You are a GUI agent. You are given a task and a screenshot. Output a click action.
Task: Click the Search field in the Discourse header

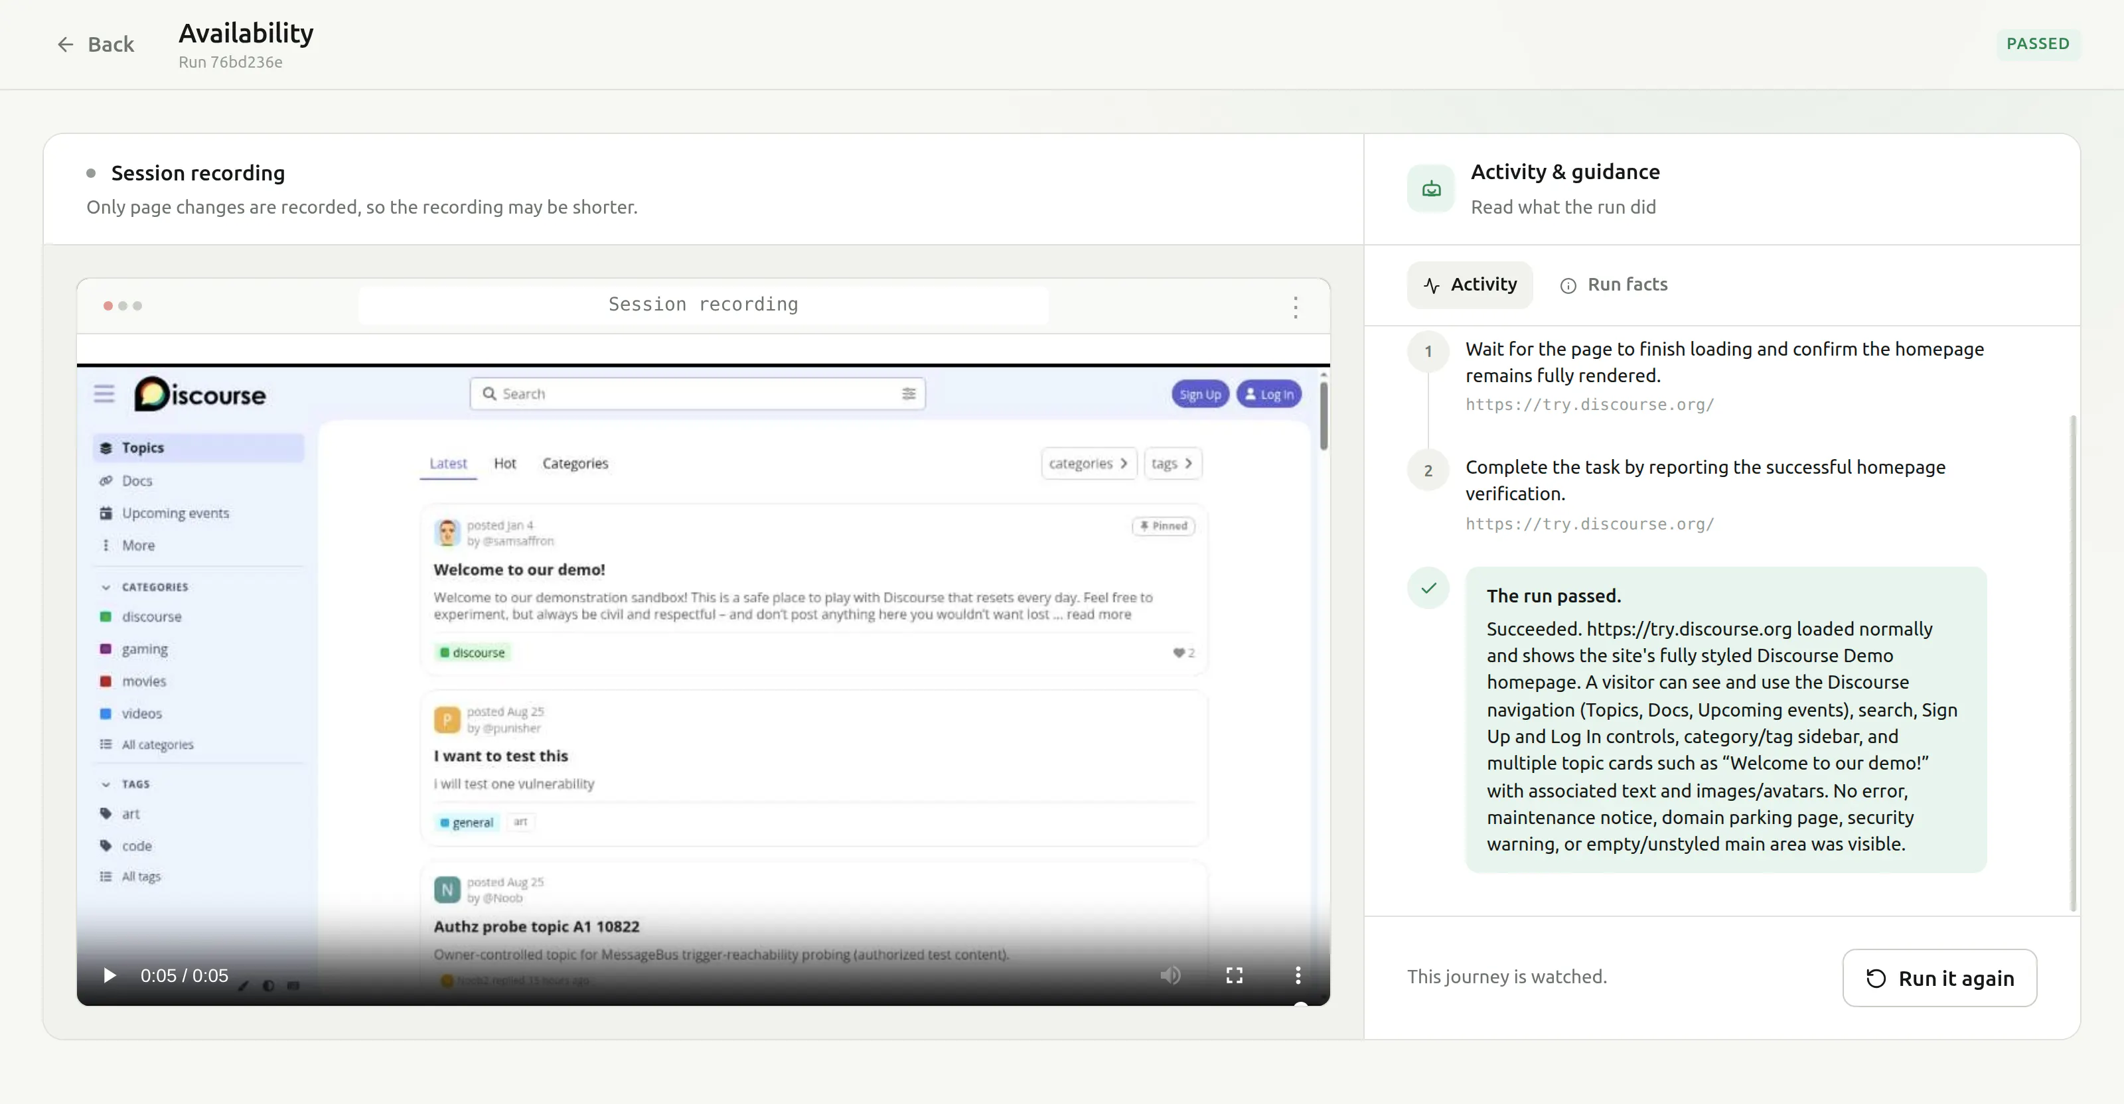coord(698,394)
